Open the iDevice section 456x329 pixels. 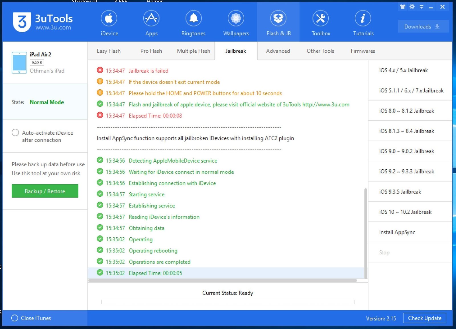coord(109,23)
